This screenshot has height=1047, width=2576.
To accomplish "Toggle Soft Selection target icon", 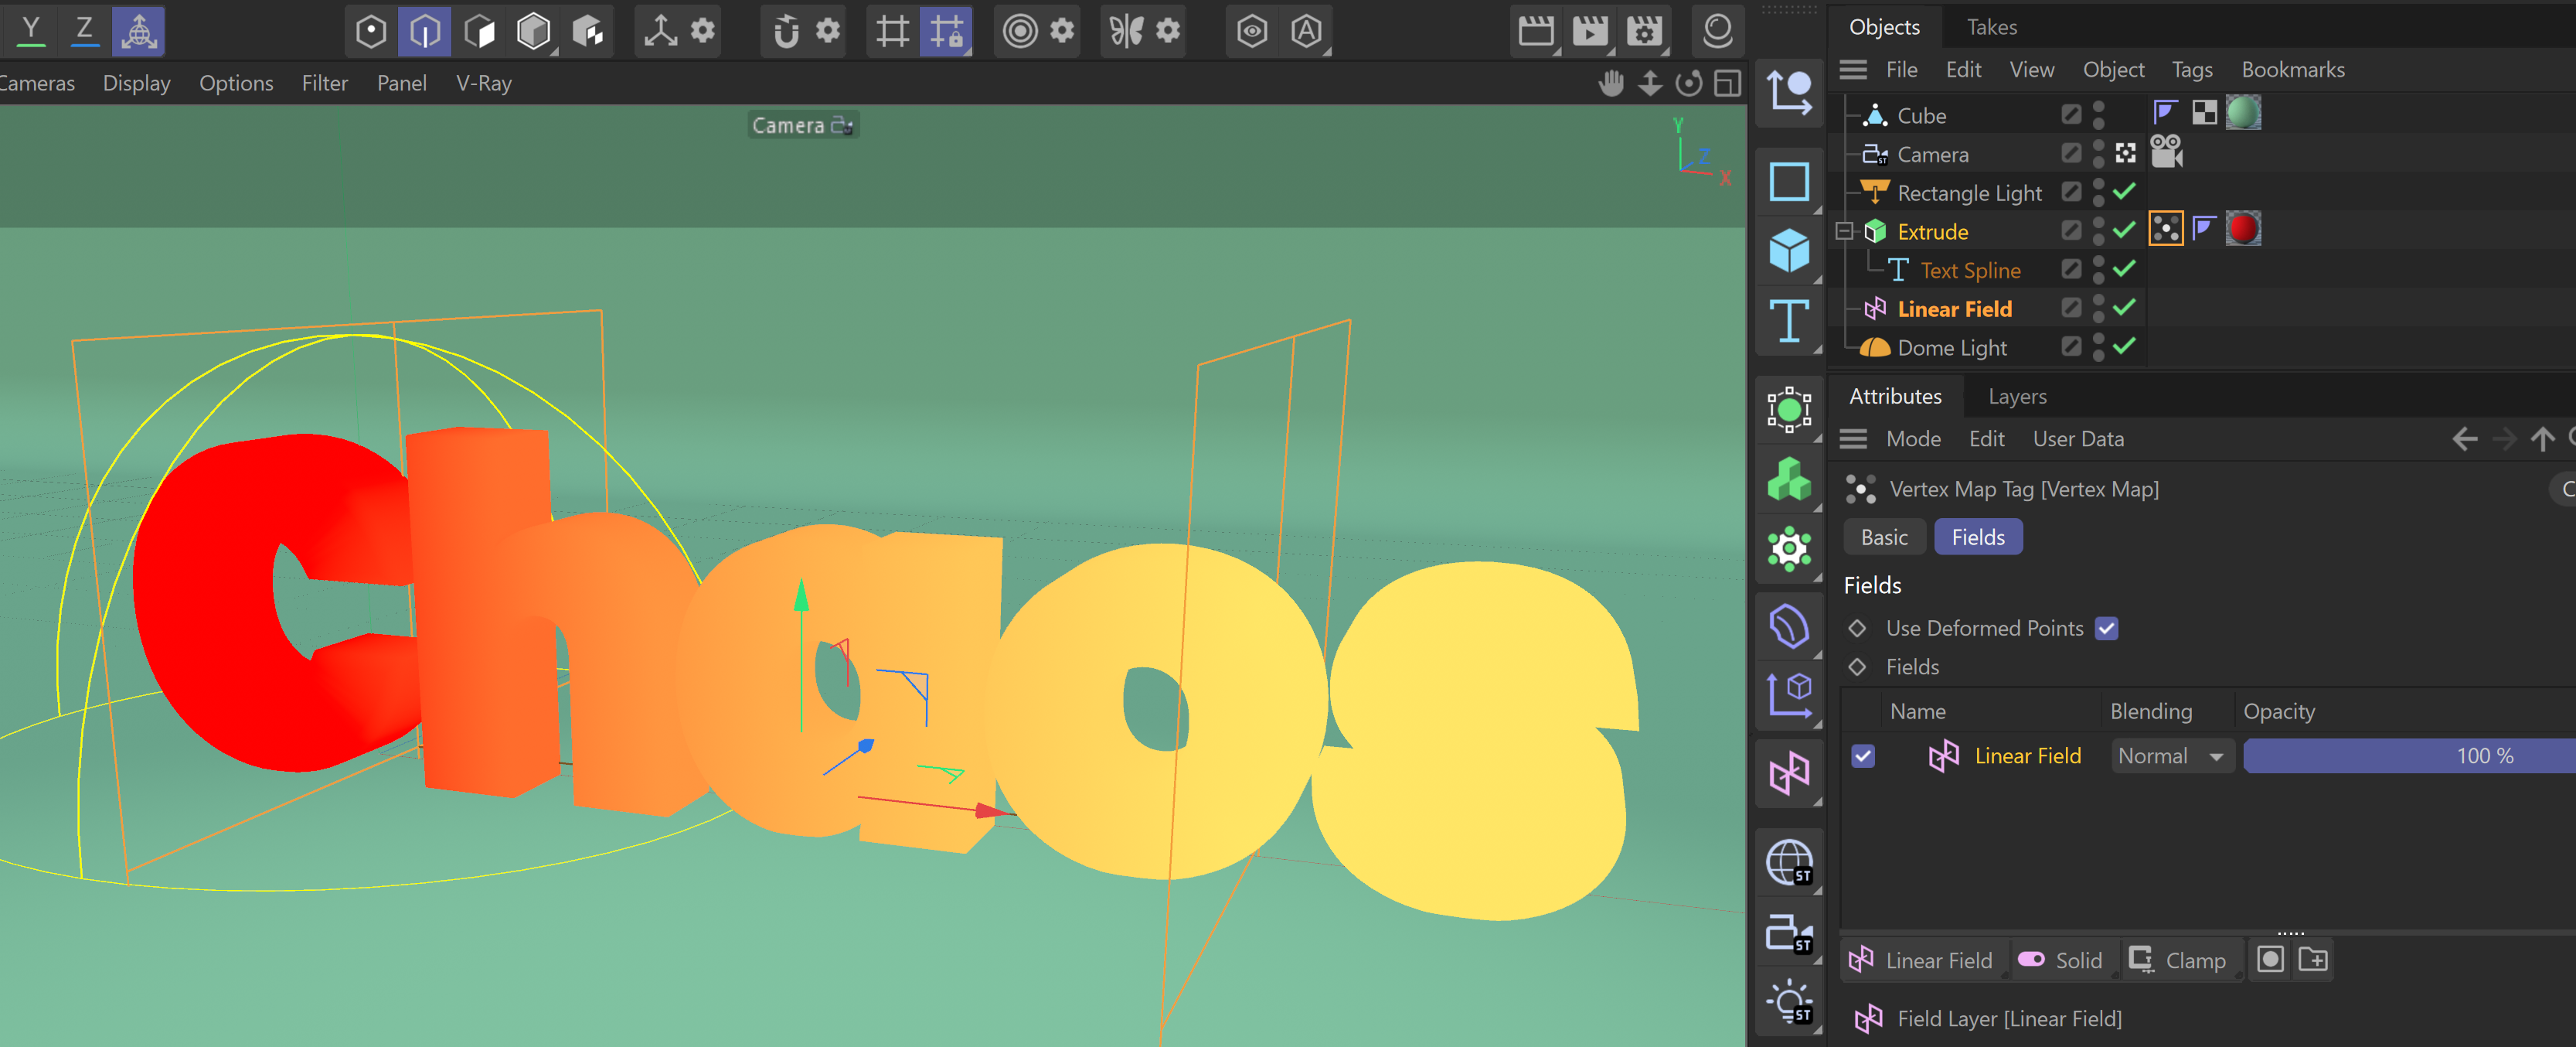I will point(1020,31).
